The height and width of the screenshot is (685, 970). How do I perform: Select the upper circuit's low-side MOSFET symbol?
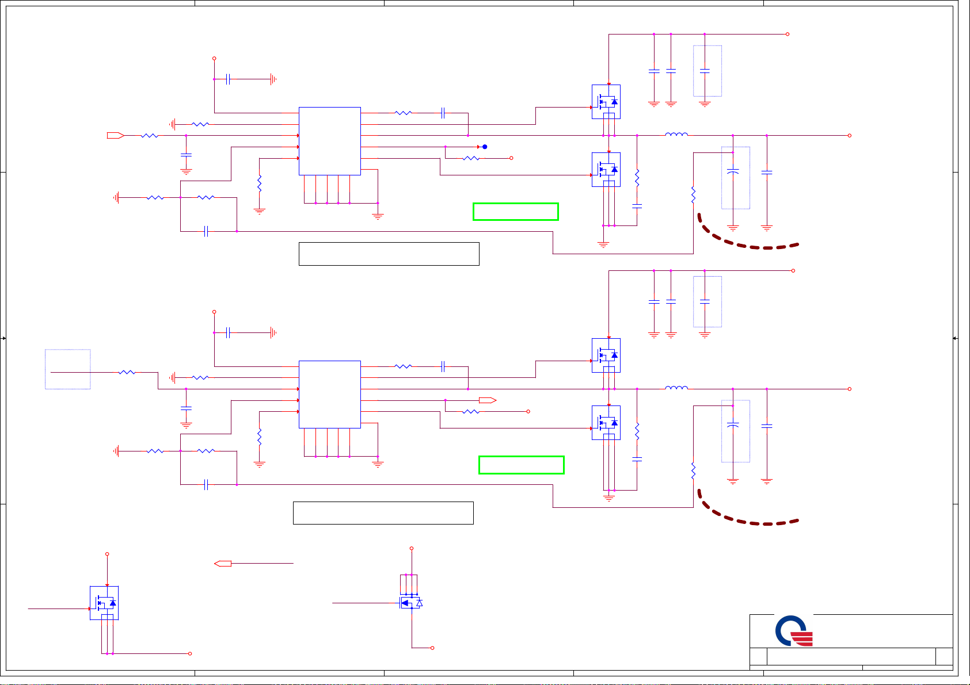click(x=606, y=170)
